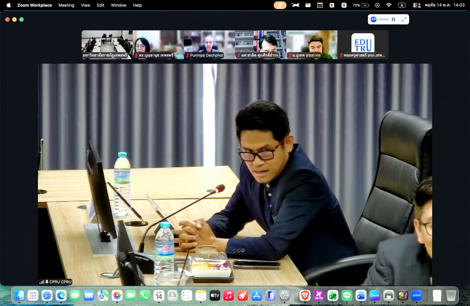Open Canva in the Dock
This screenshot has height=306, width=470.
[x=375, y=295]
